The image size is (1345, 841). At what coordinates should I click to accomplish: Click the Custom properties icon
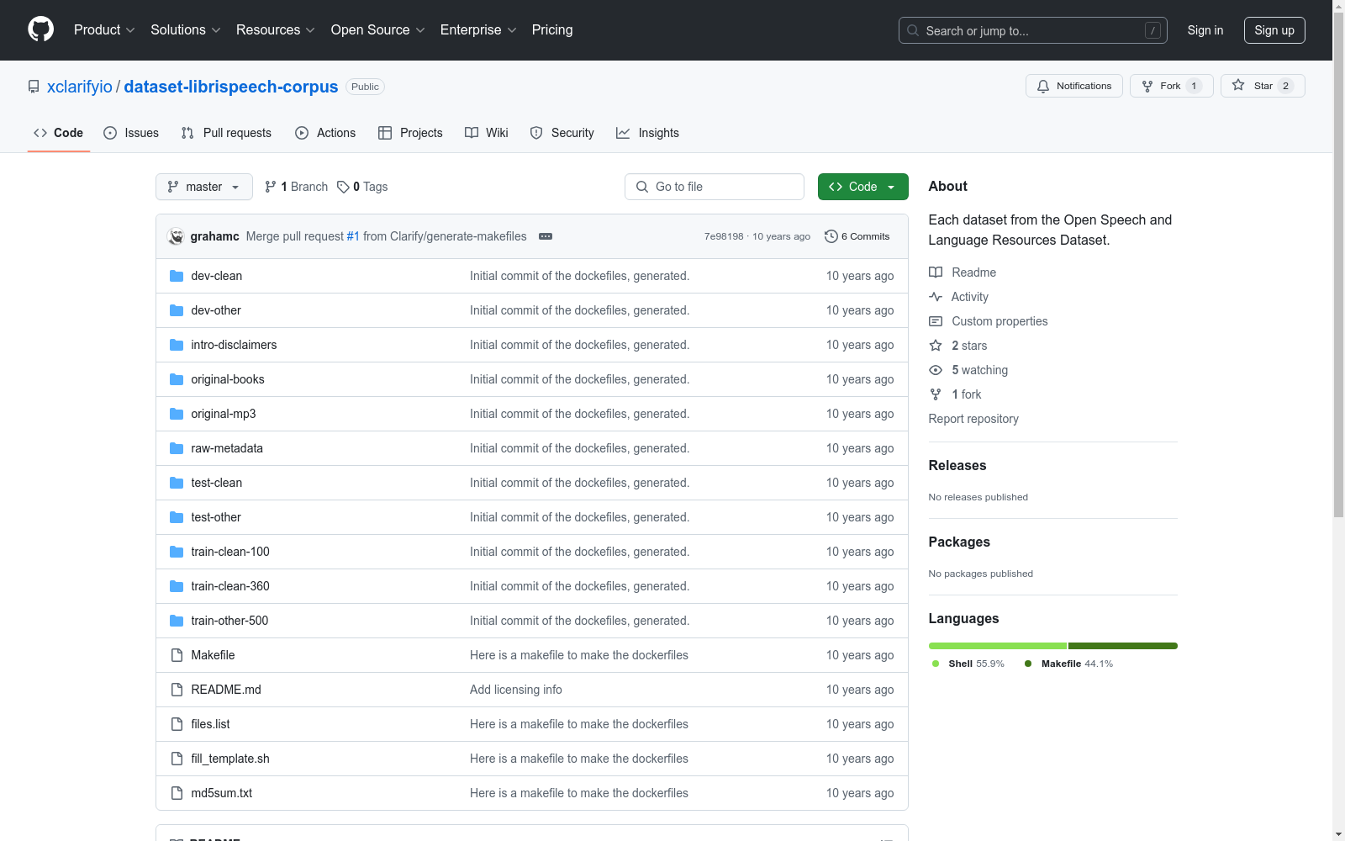click(936, 321)
